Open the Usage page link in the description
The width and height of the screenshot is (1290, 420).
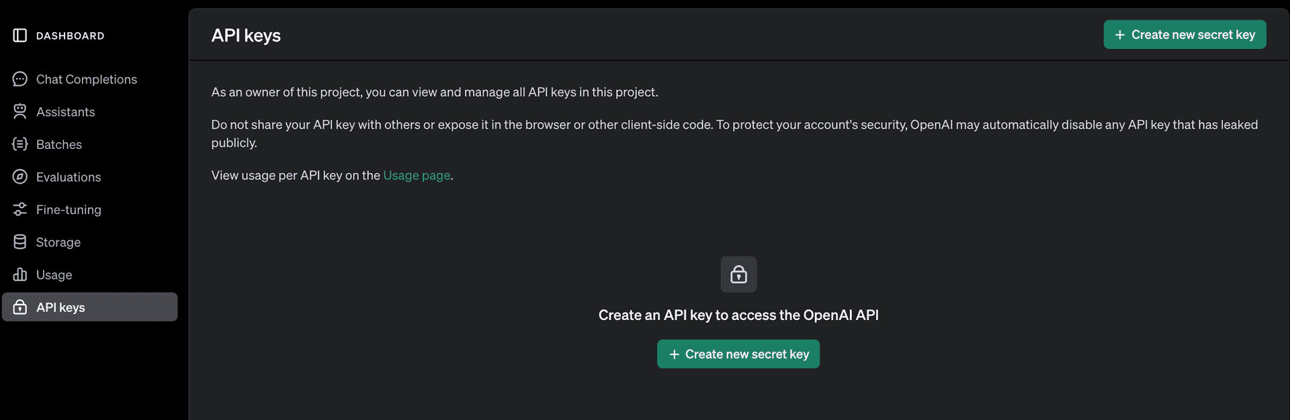[416, 175]
